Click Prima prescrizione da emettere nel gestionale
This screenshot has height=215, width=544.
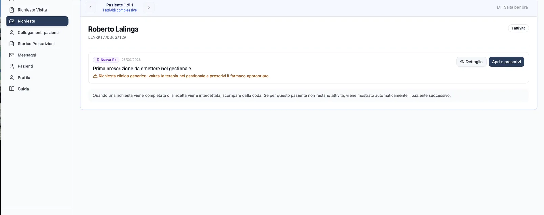(x=142, y=69)
